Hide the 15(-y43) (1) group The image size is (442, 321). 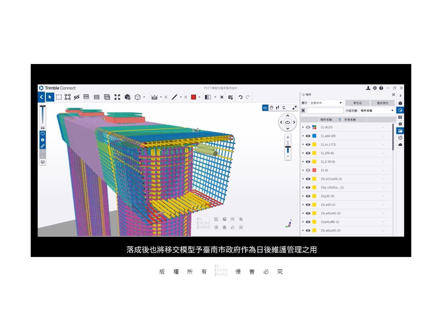(x=308, y=205)
